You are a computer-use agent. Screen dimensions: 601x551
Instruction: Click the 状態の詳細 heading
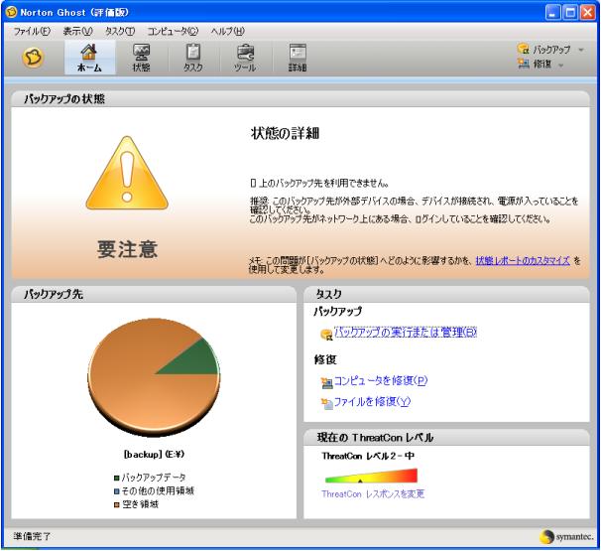tap(285, 133)
